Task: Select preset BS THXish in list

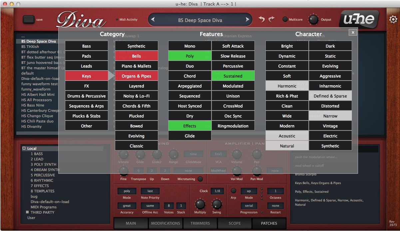Action: pyautogui.click(x=30, y=47)
